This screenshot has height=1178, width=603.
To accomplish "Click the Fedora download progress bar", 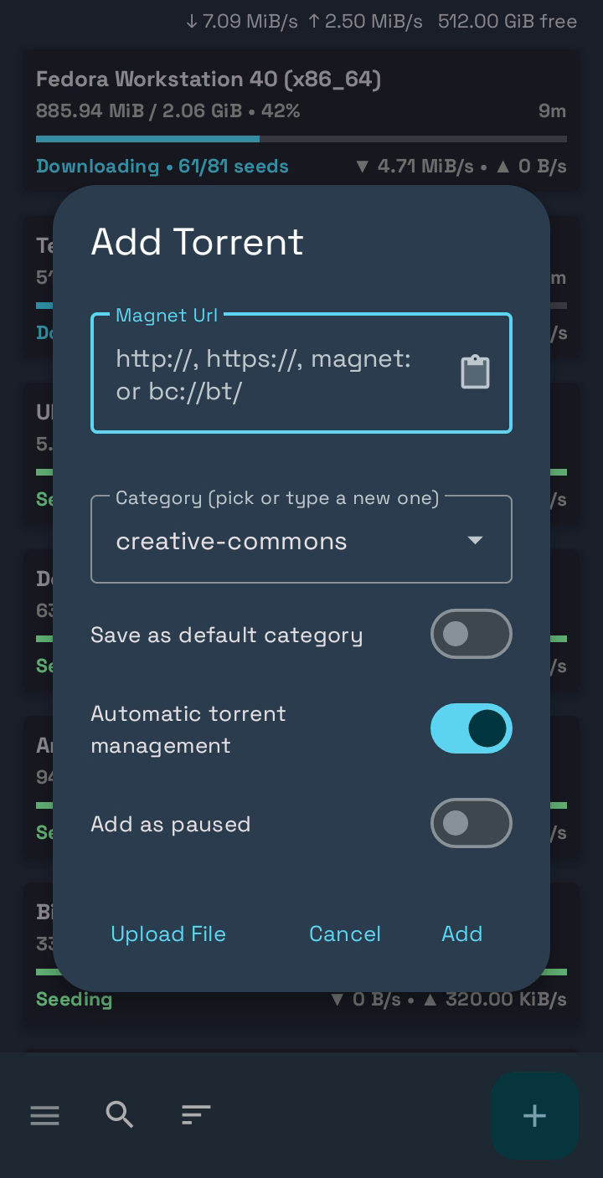I will [301, 139].
